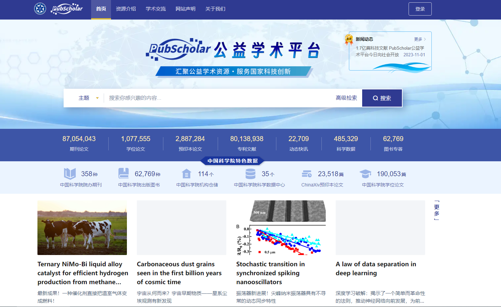Expand more articles via vertical 更多

point(437,210)
